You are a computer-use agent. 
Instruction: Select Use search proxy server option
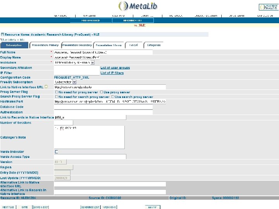[113, 97]
